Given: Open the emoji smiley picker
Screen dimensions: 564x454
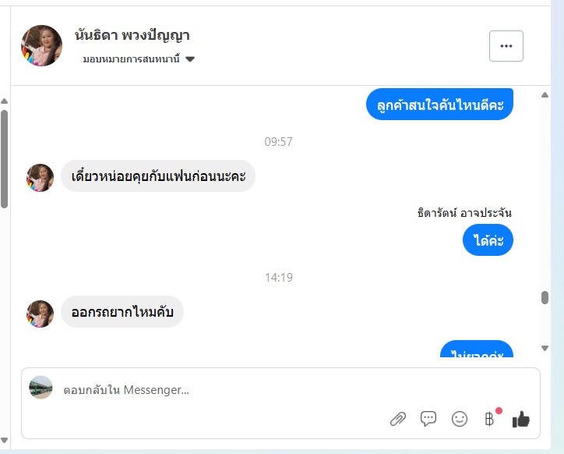Looking at the screenshot, I should click(460, 419).
